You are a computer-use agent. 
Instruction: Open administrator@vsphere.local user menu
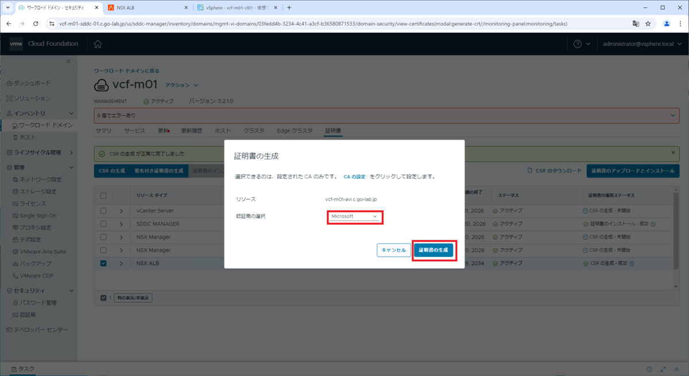(641, 44)
